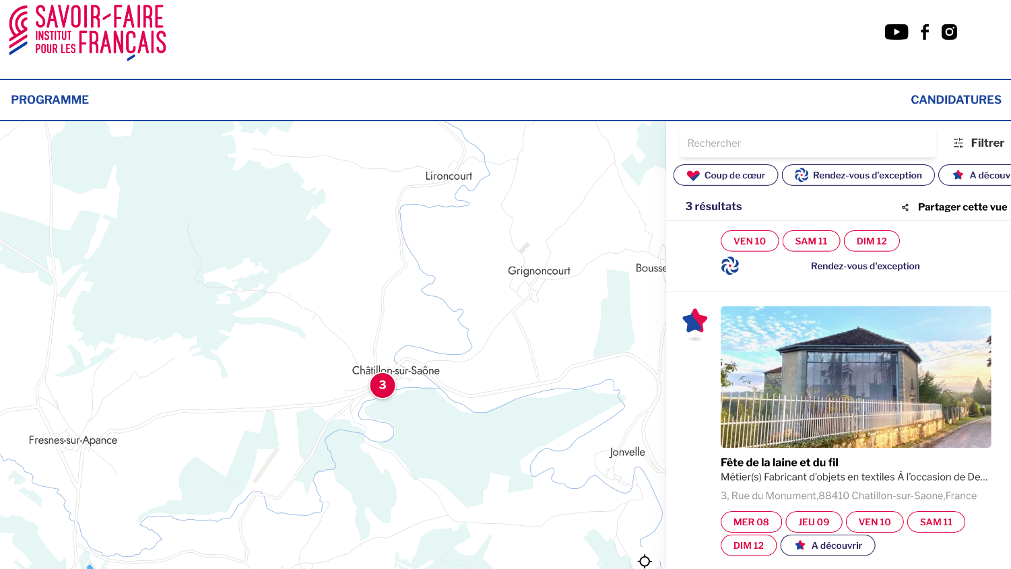
Task: Toggle the A découvrir filter chip at top
Action: 975,175
